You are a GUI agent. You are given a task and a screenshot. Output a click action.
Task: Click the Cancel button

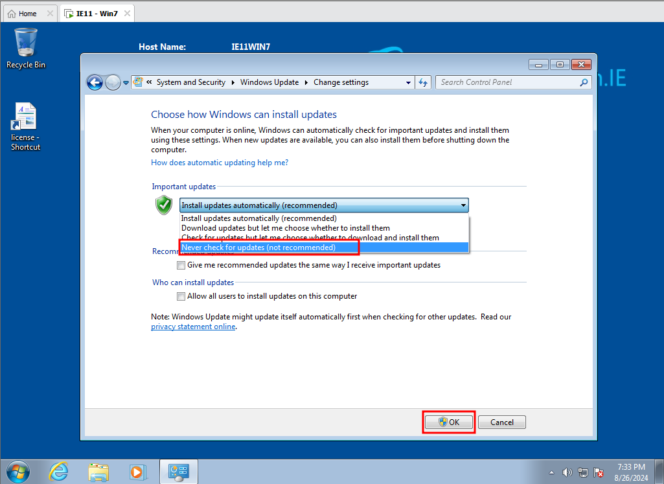click(x=502, y=422)
